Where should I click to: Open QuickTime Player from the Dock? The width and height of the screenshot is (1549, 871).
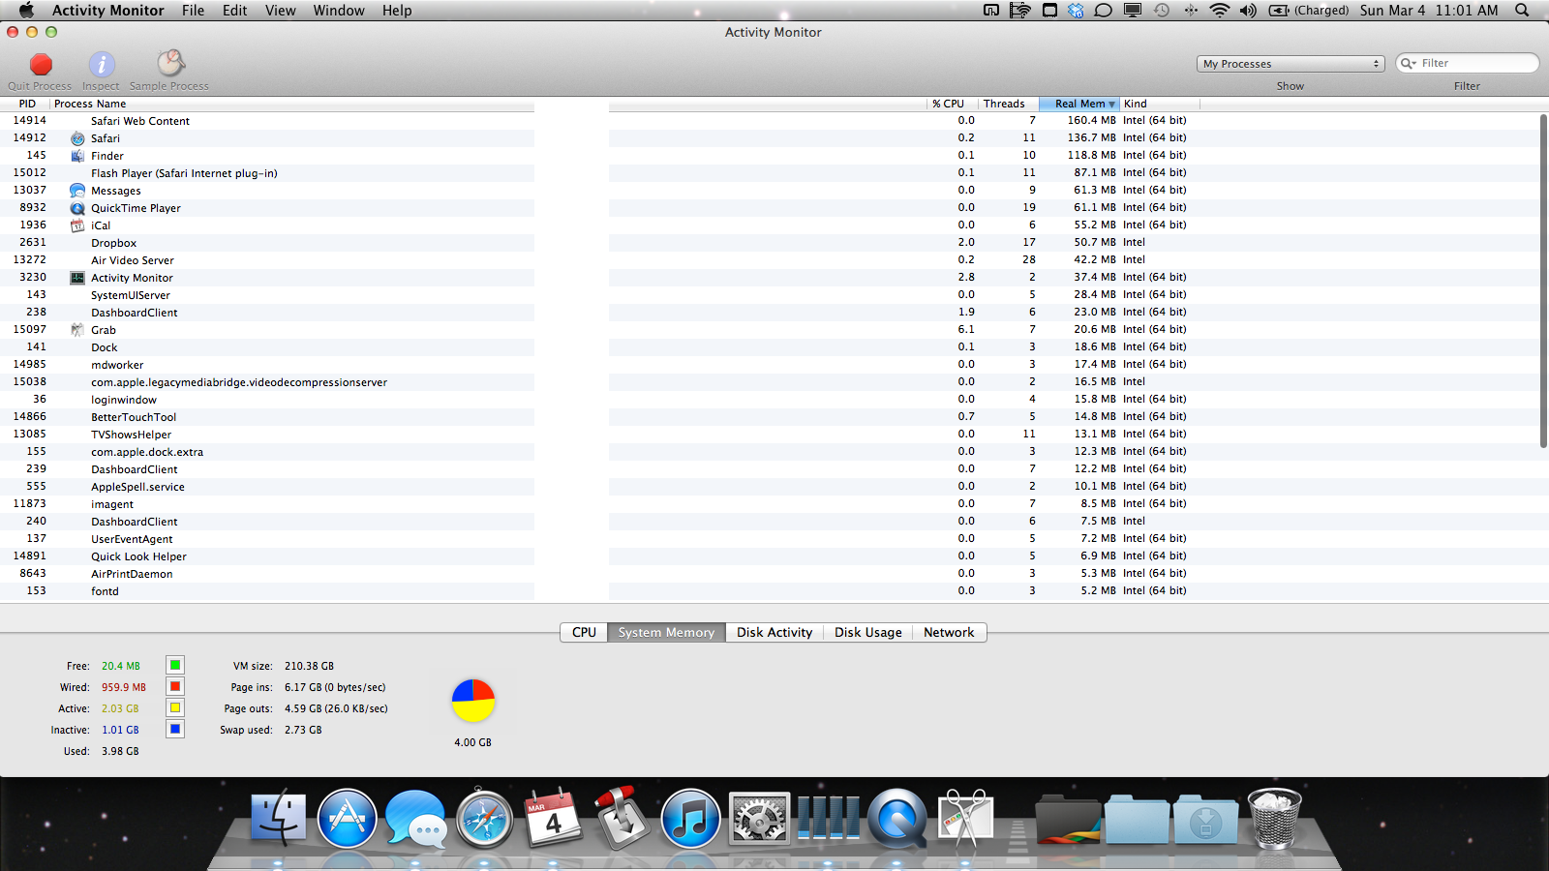coord(897,819)
